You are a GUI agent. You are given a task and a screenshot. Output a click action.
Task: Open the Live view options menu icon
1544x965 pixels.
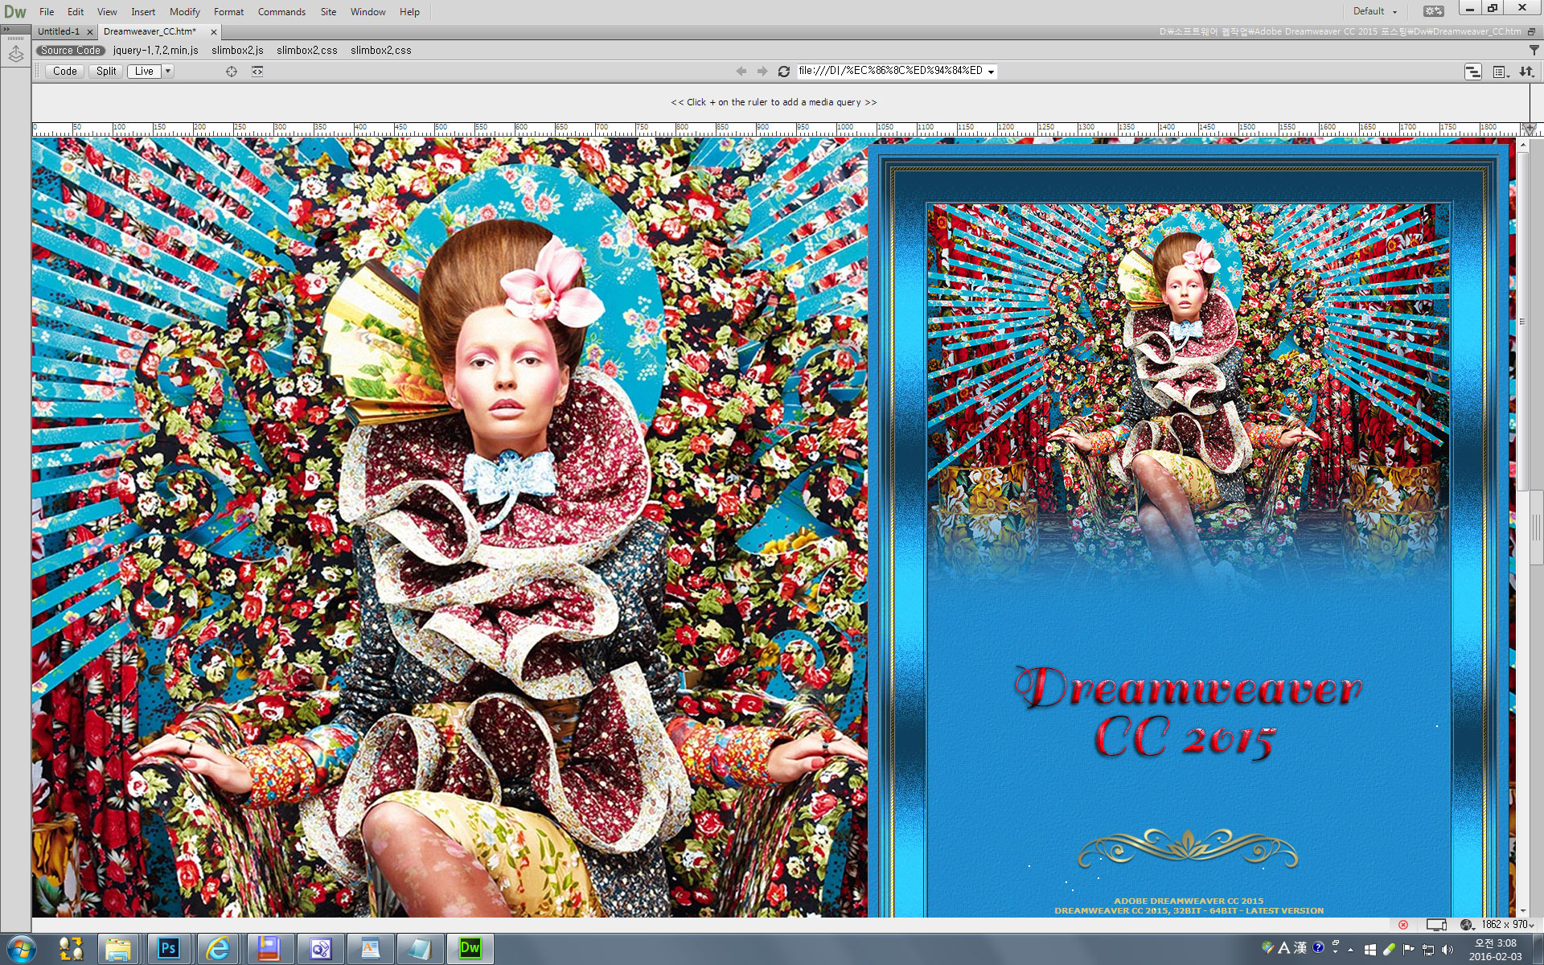[1501, 72]
